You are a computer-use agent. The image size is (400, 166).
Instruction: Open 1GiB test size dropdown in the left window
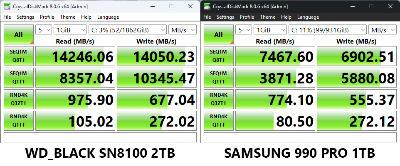coord(70,30)
